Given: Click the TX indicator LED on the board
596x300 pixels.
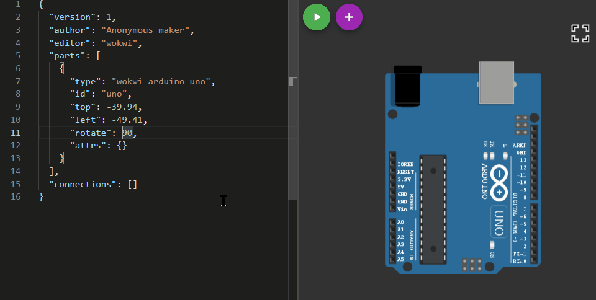Looking at the screenshot, I should point(492,156).
